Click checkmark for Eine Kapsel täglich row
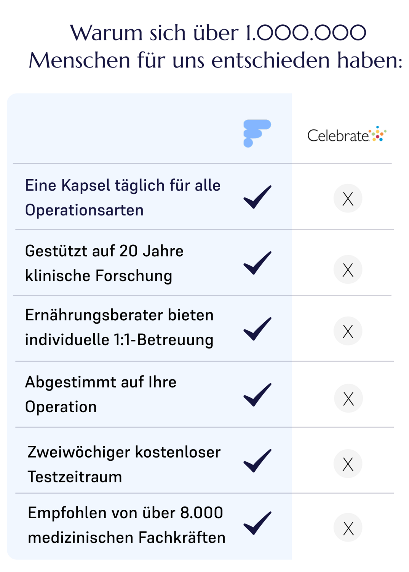 [x=257, y=197]
